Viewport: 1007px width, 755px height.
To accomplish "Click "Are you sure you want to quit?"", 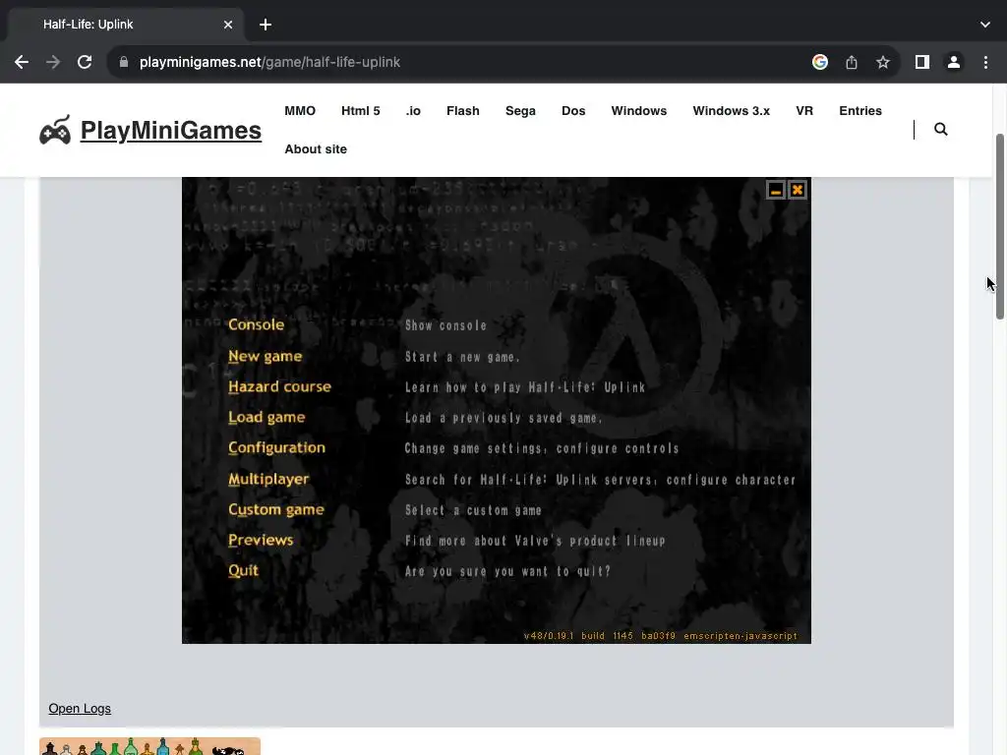I will [507, 571].
